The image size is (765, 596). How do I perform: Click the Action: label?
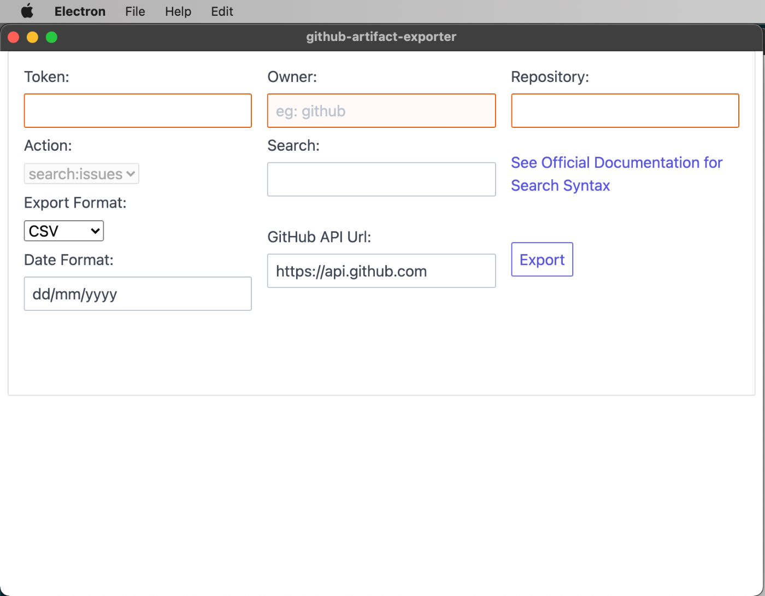click(x=48, y=145)
